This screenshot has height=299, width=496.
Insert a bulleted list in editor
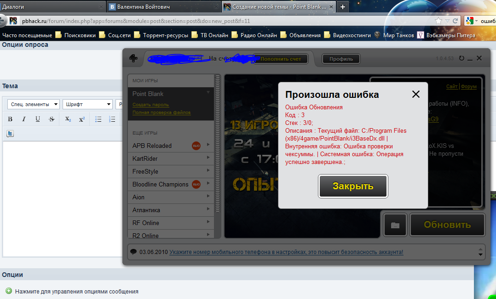click(x=98, y=119)
